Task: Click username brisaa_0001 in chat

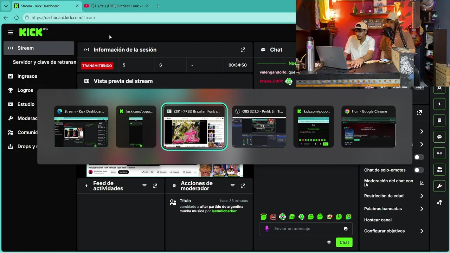Action: pyautogui.click(x=271, y=81)
